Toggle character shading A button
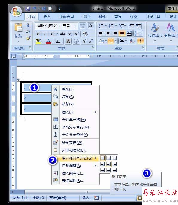 (x=68, y=41)
